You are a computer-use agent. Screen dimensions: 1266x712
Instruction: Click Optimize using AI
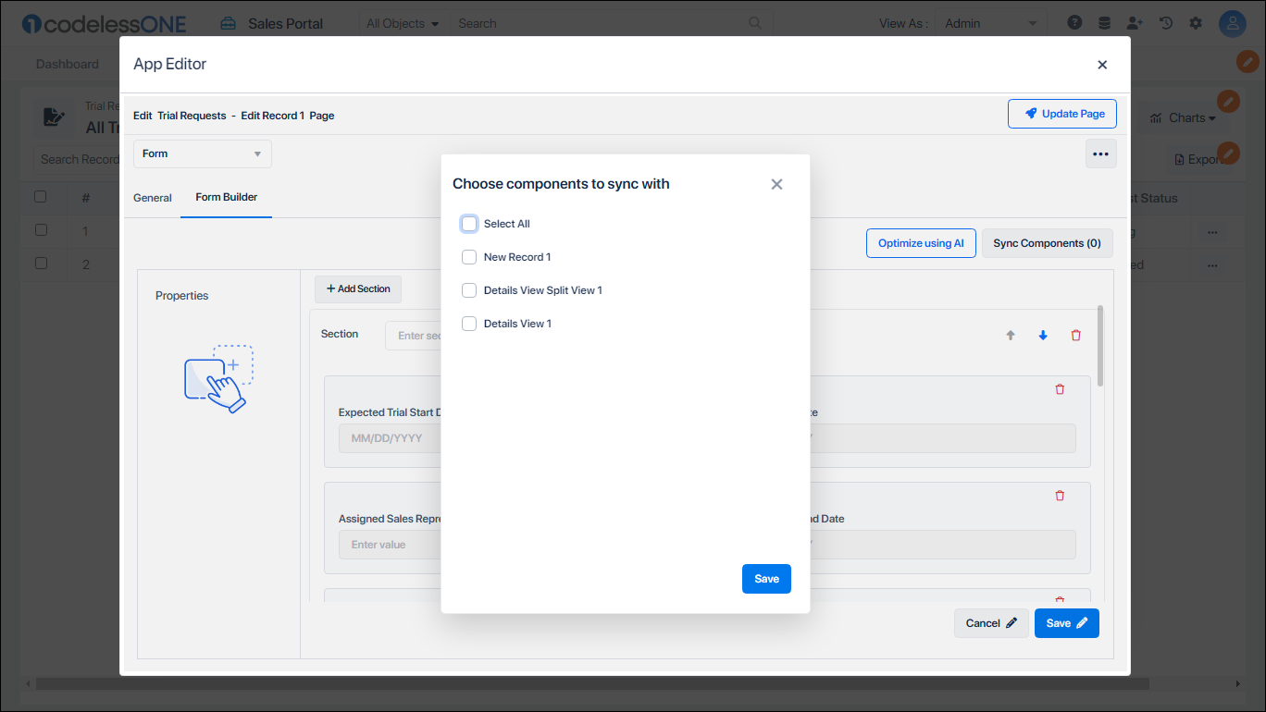[x=921, y=243]
